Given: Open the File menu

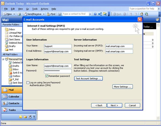Looking at the screenshot, I should click(x=6, y=9).
